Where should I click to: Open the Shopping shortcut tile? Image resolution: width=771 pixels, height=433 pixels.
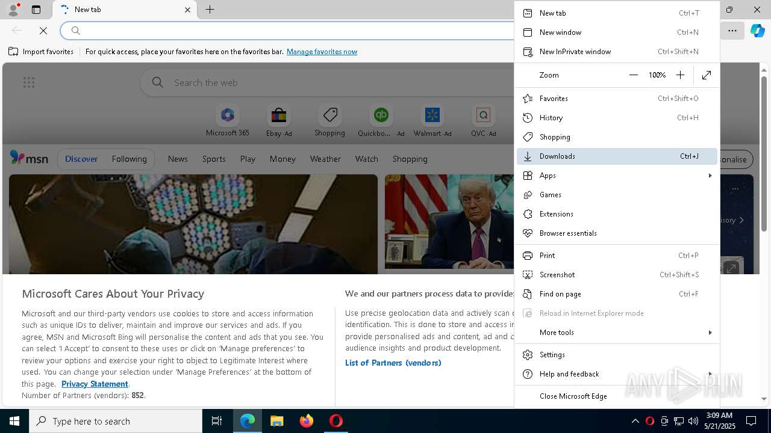coord(329,121)
